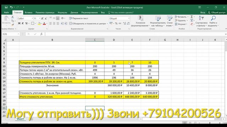Viewport: 227px width, 127px height.
Task: Select column C header
Action: coord(95,40)
